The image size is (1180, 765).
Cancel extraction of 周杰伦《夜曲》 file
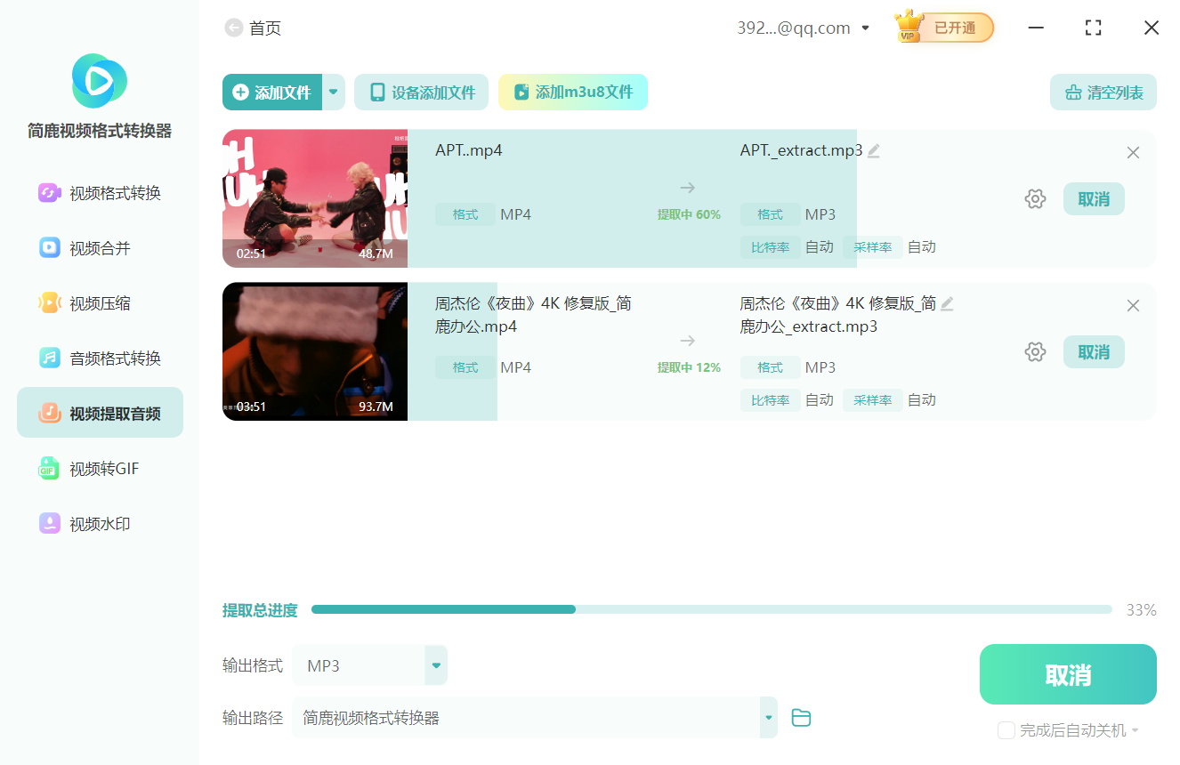[x=1094, y=352]
